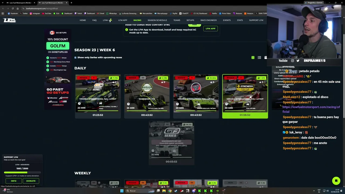Open the Mazda Cup daily series card

(x=196, y=96)
